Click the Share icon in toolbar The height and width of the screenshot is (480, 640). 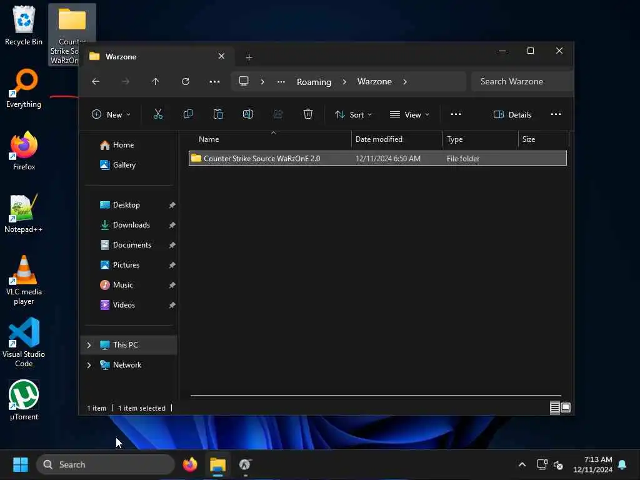[278, 114]
